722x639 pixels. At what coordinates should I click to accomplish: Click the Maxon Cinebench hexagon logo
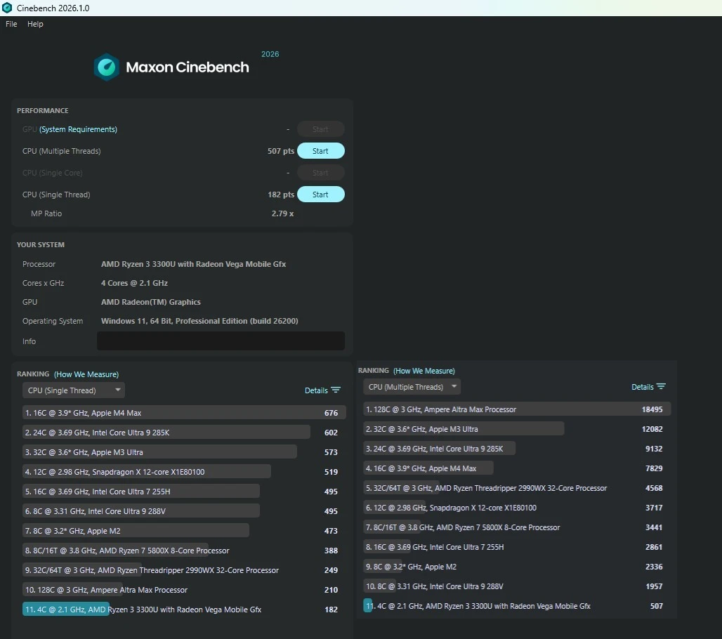(x=107, y=67)
